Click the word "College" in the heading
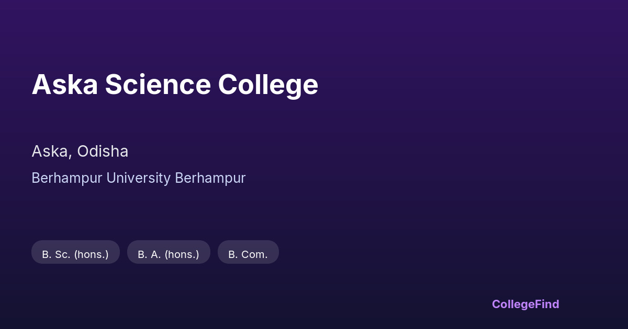This screenshot has width=628, height=329. pyautogui.click(x=268, y=85)
